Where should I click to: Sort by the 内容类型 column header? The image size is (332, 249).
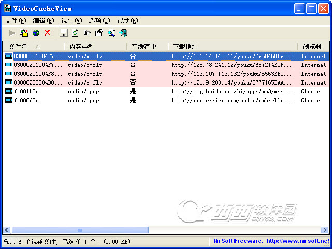pos(95,46)
